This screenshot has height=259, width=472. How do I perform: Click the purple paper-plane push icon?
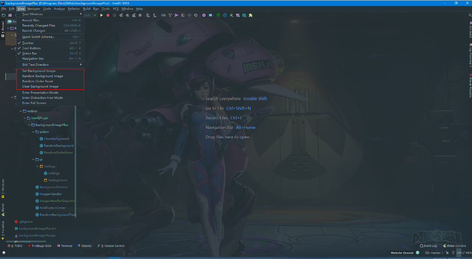(176, 15)
